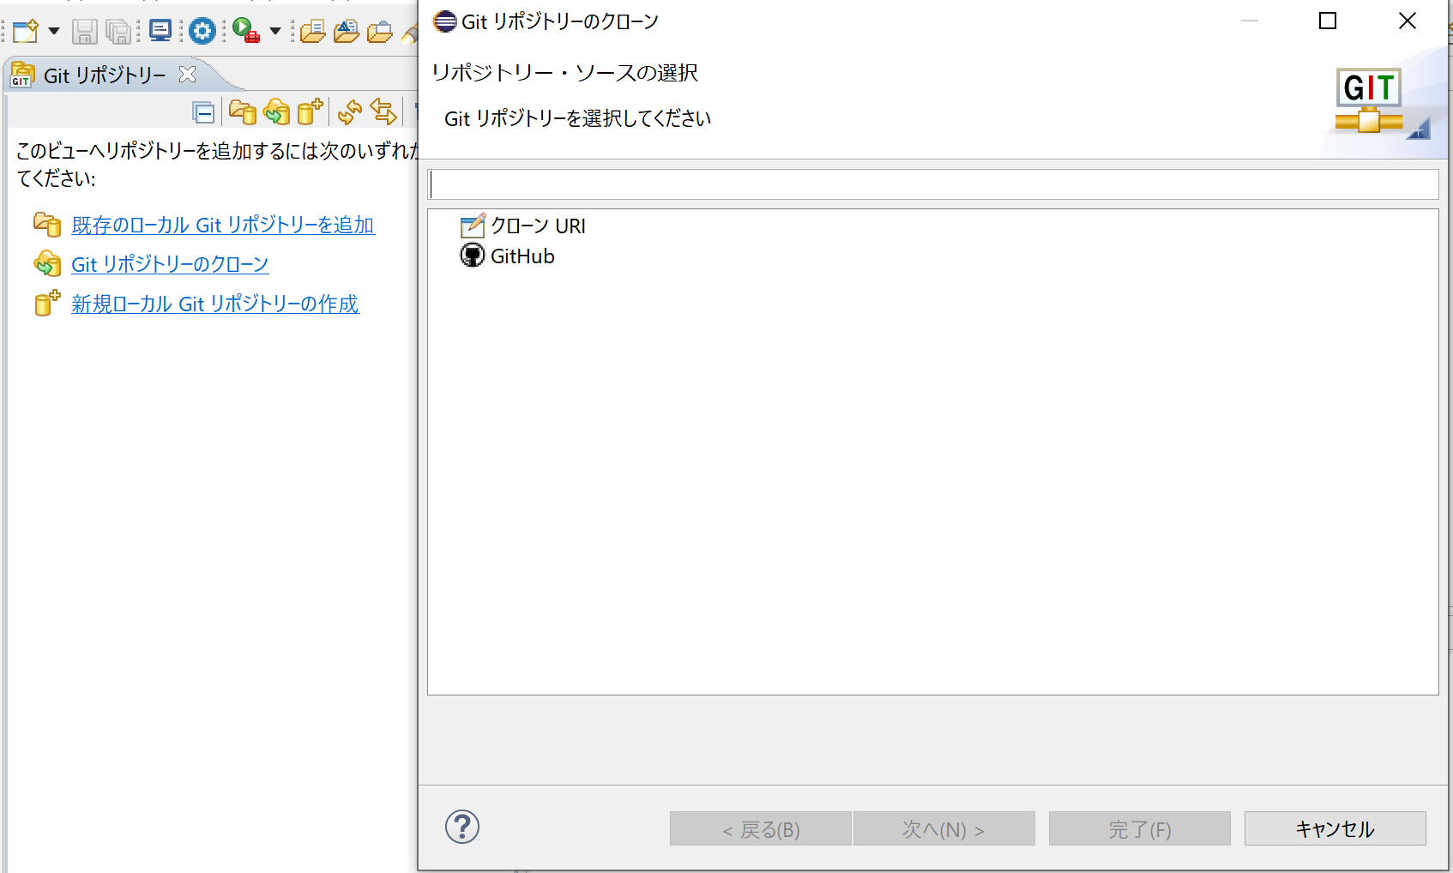The width and height of the screenshot is (1453, 873).
Task: Select GitHub as repository source
Action: tap(523, 256)
